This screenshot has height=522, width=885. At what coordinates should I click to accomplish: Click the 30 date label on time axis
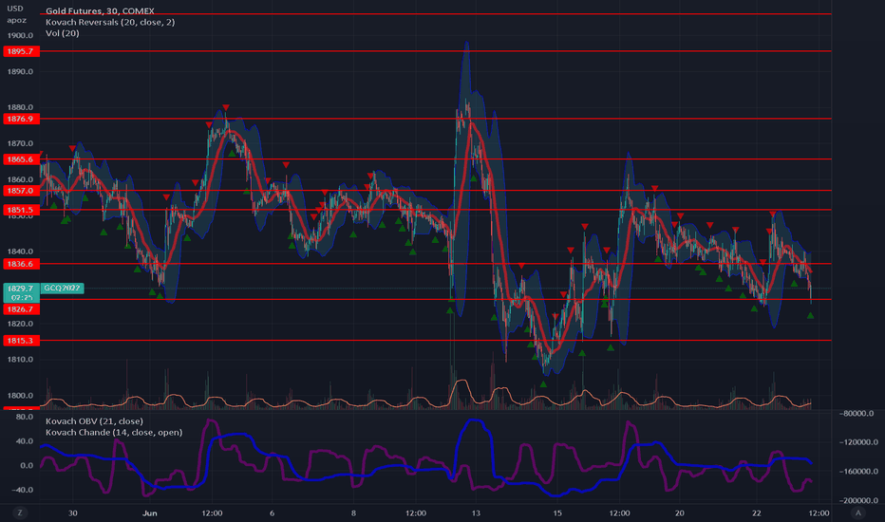click(x=73, y=513)
